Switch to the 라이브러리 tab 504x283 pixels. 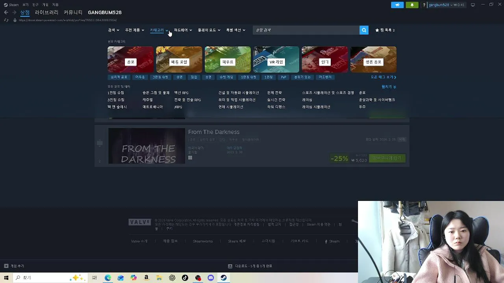[x=46, y=13]
